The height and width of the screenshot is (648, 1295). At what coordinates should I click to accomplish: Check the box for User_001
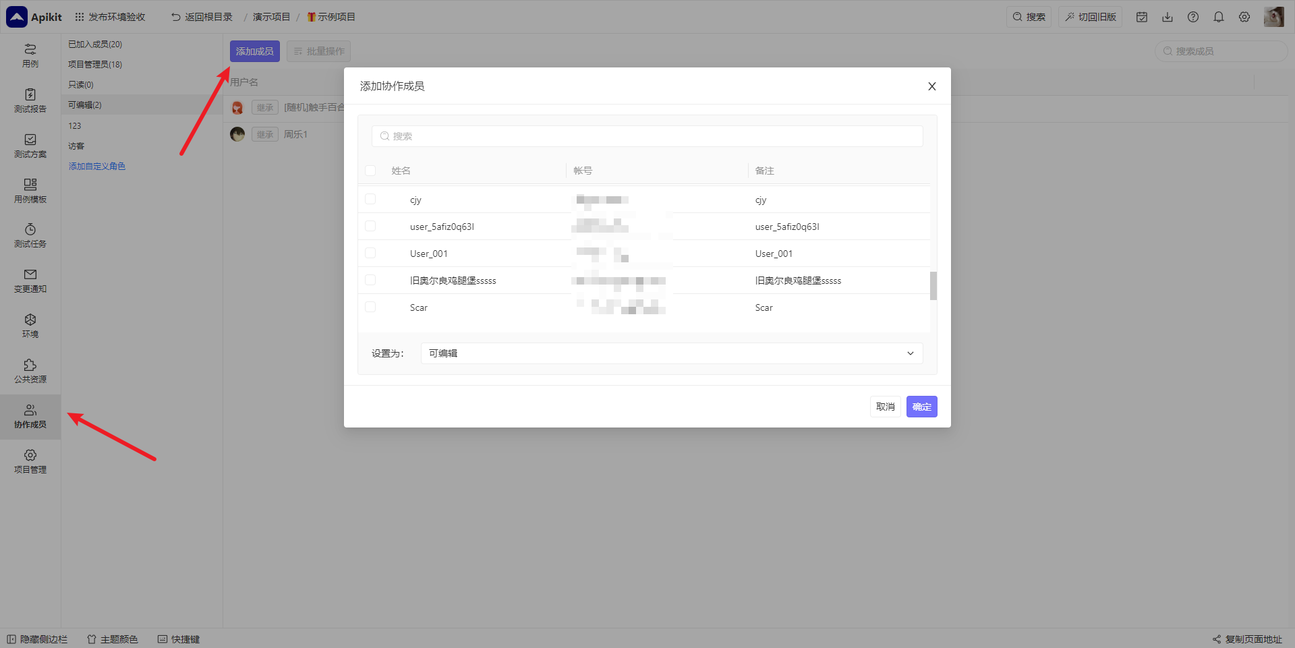[x=370, y=253]
